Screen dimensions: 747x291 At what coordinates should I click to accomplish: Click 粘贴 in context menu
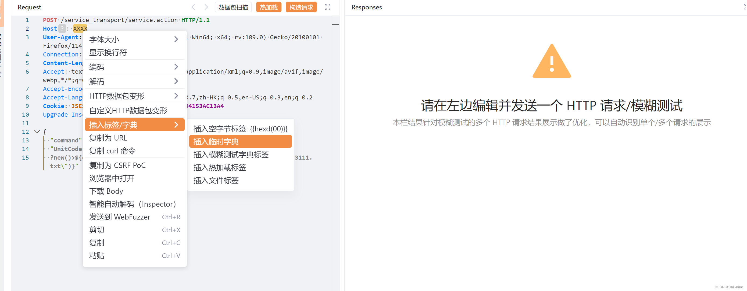[x=135, y=256]
